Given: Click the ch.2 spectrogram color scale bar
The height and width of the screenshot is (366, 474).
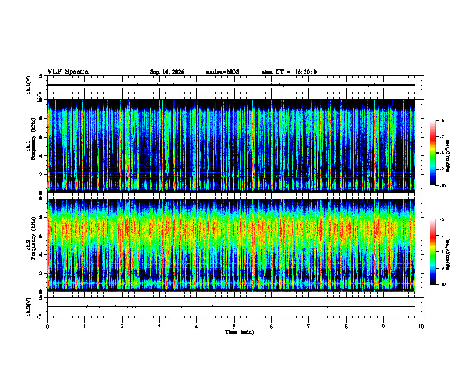Looking at the screenshot, I should click(x=433, y=252).
